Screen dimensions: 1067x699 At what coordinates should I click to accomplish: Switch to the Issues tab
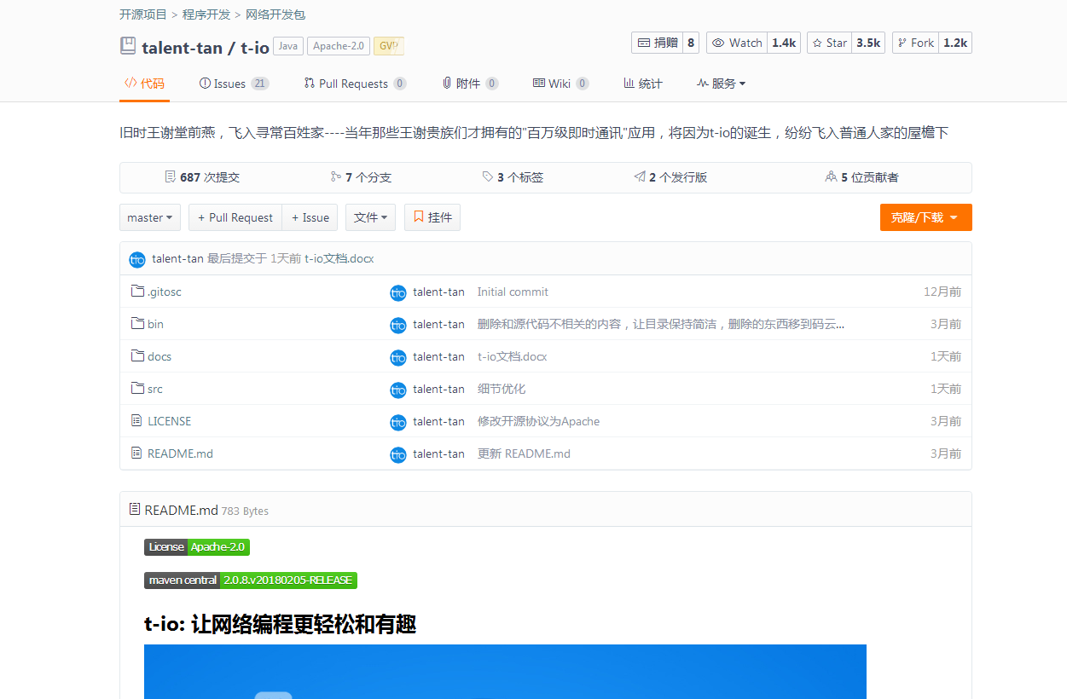coord(234,84)
